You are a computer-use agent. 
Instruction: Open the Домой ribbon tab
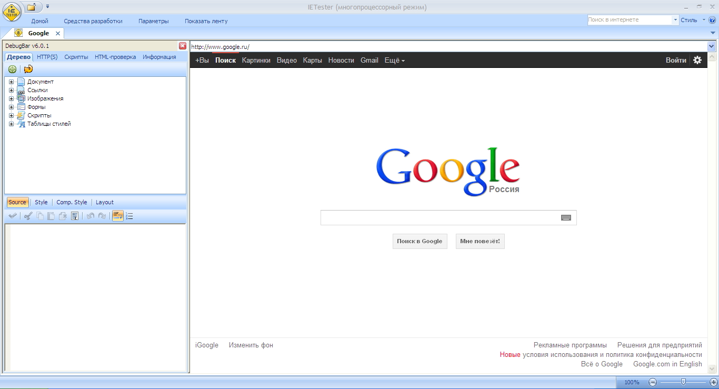click(x=39, y=21)
